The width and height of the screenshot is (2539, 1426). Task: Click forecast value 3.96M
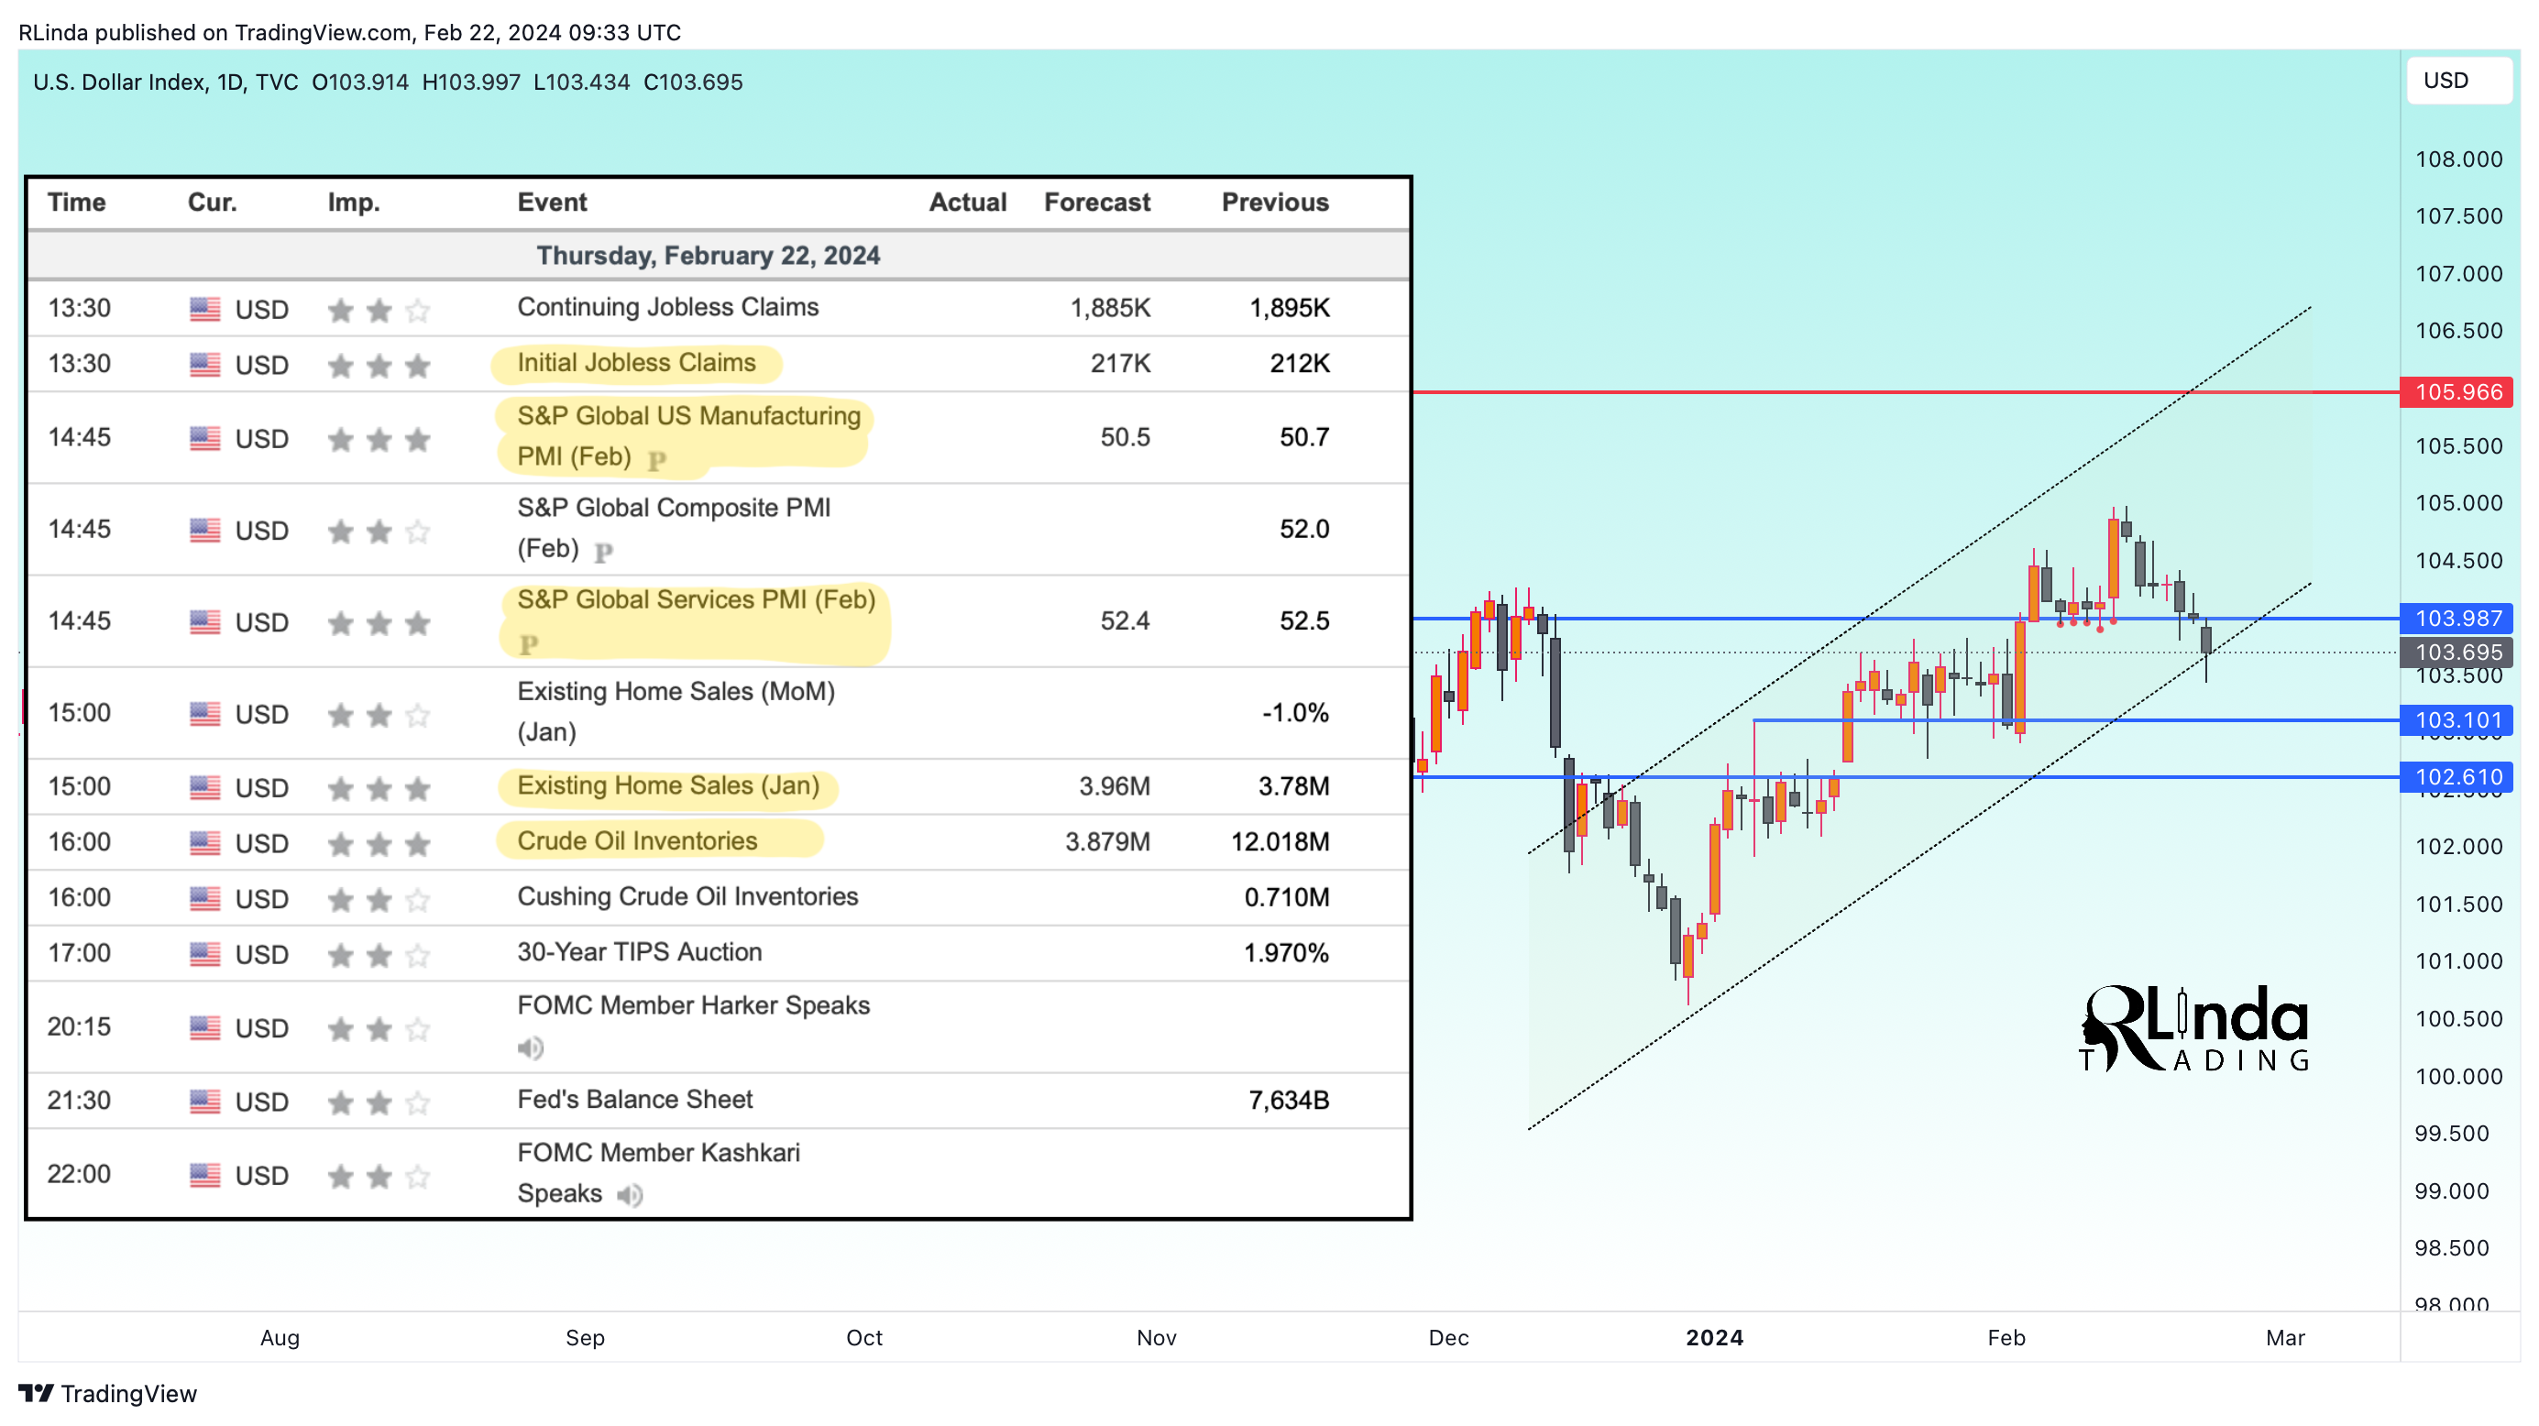[1115, 786]
